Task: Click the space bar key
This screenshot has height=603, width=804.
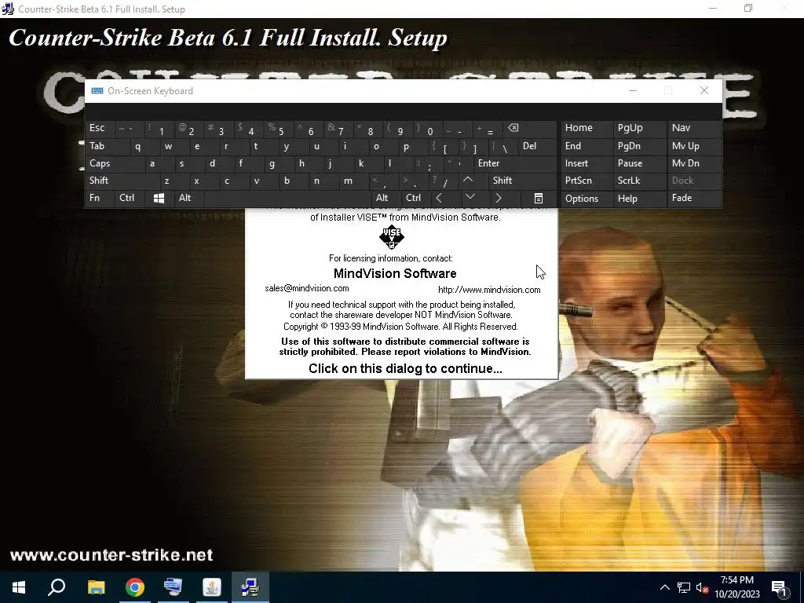Action: 287,199
